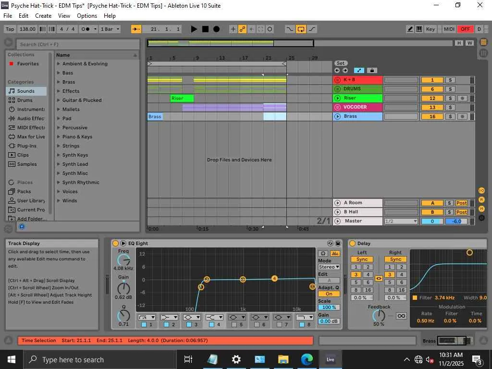
Task: Expand Synth Lead category
Action: [58, 164]
